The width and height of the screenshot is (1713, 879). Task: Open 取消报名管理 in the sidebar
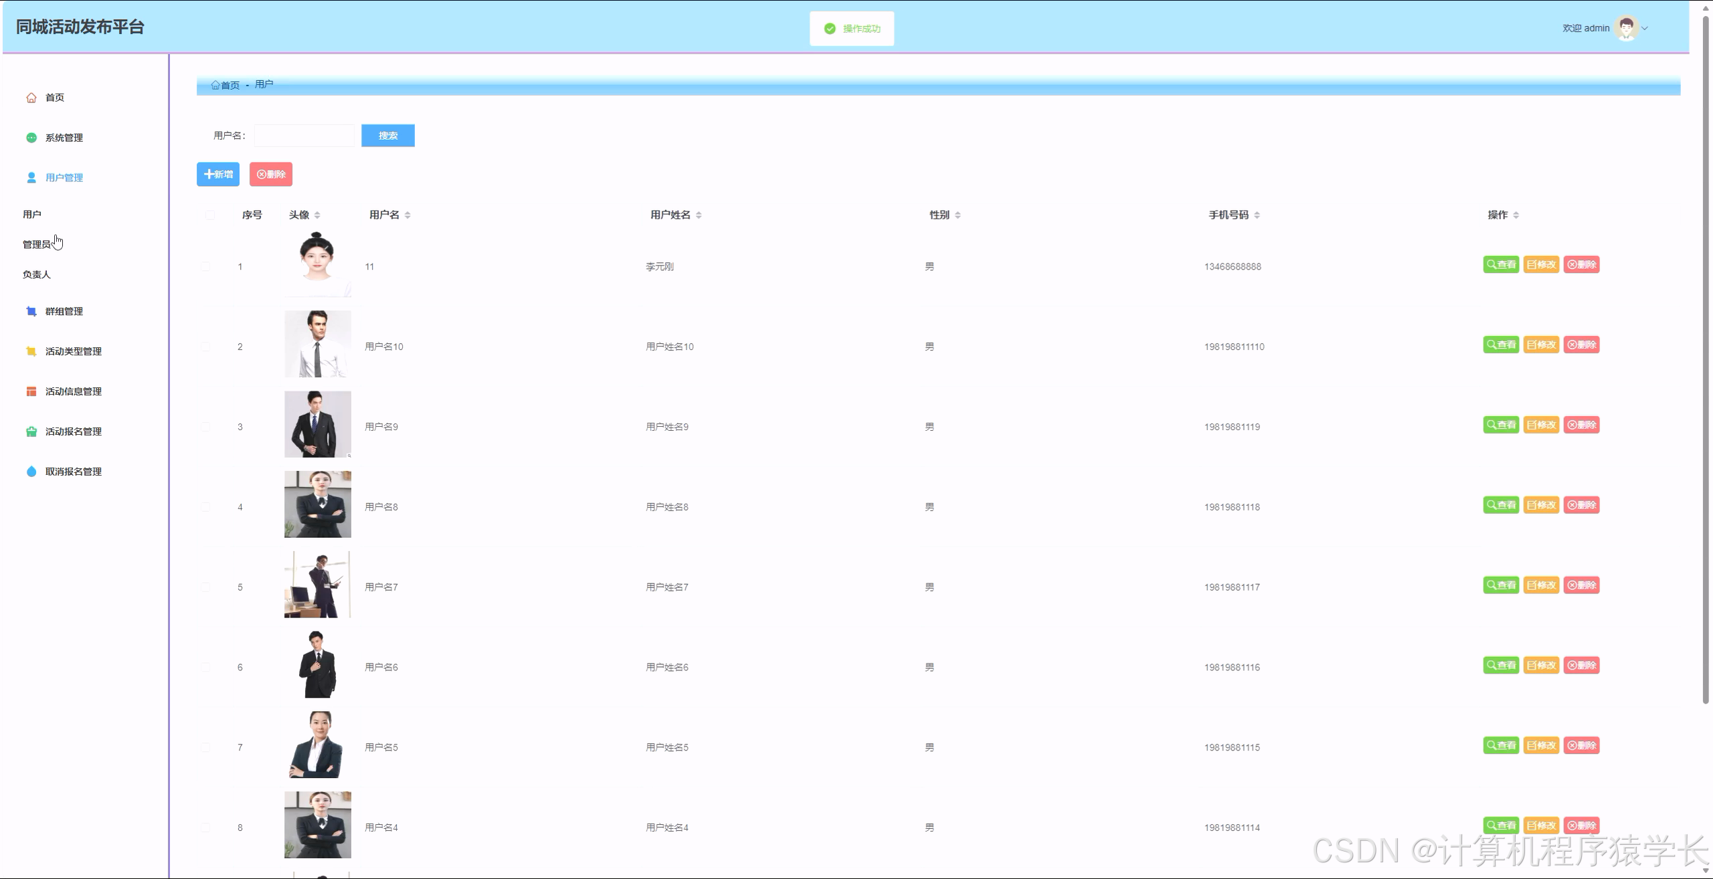tap(74, 472)
